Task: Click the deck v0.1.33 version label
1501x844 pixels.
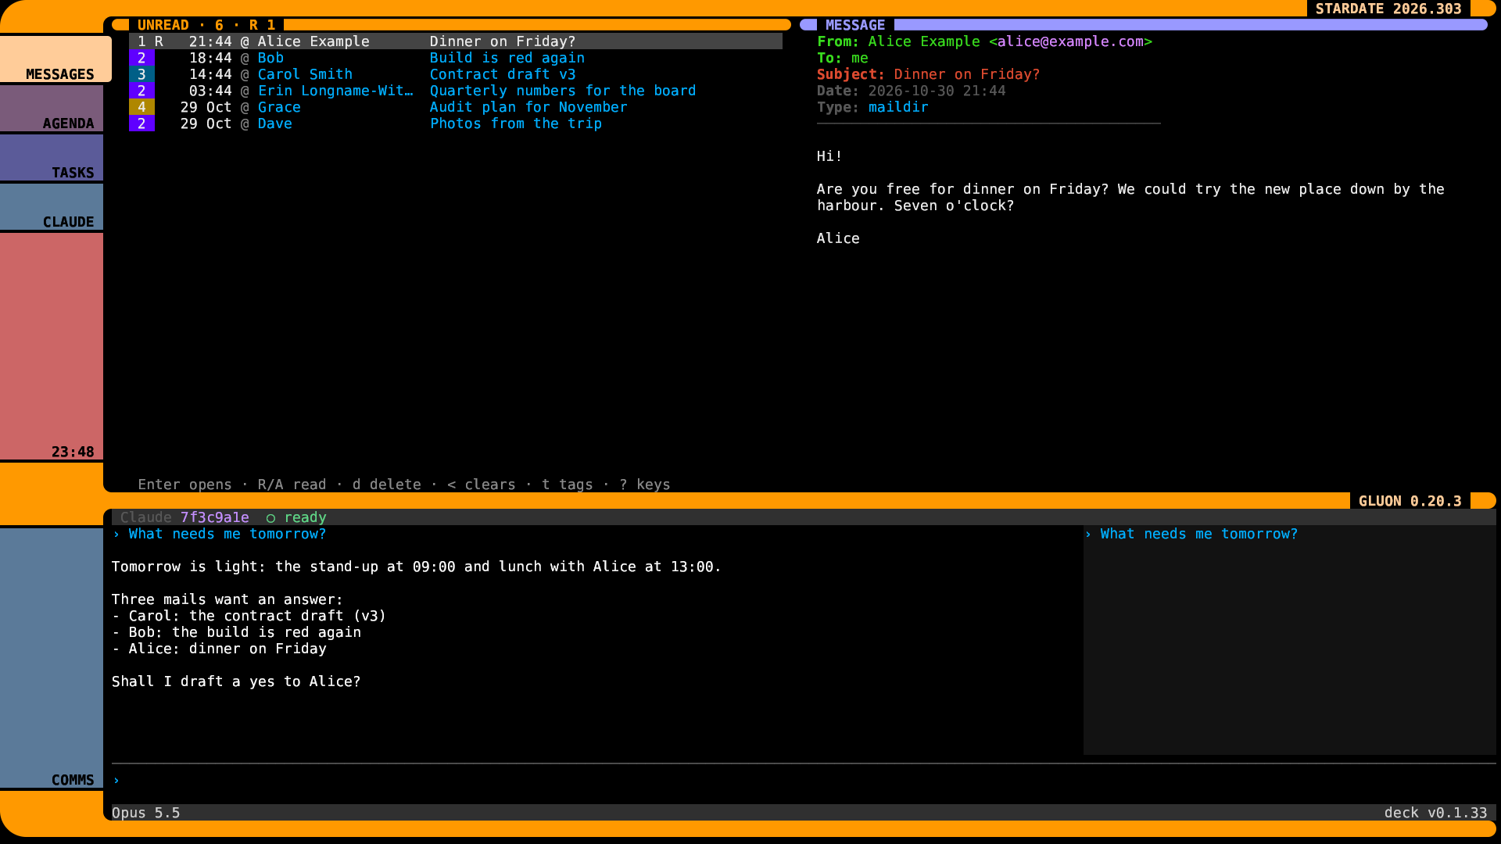Action: (x=1435, y=813)
